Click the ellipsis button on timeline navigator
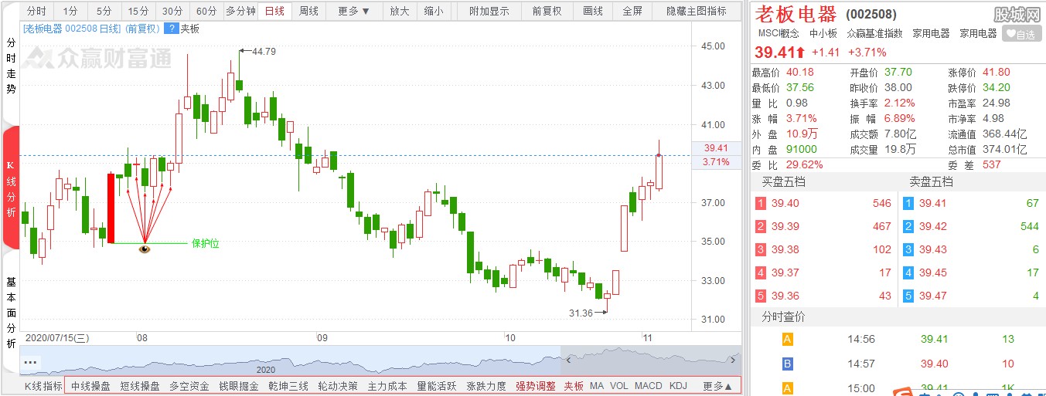 pos(31,362)
